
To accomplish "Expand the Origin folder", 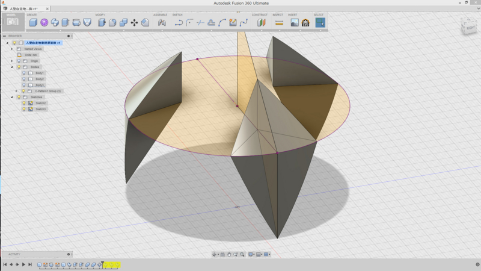I will 12,61.
